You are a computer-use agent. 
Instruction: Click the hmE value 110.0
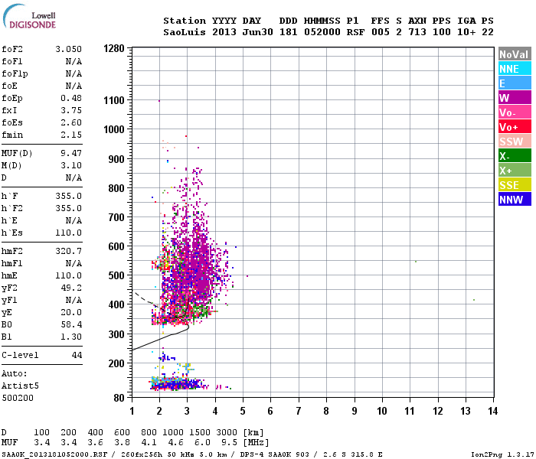(69, 275)
